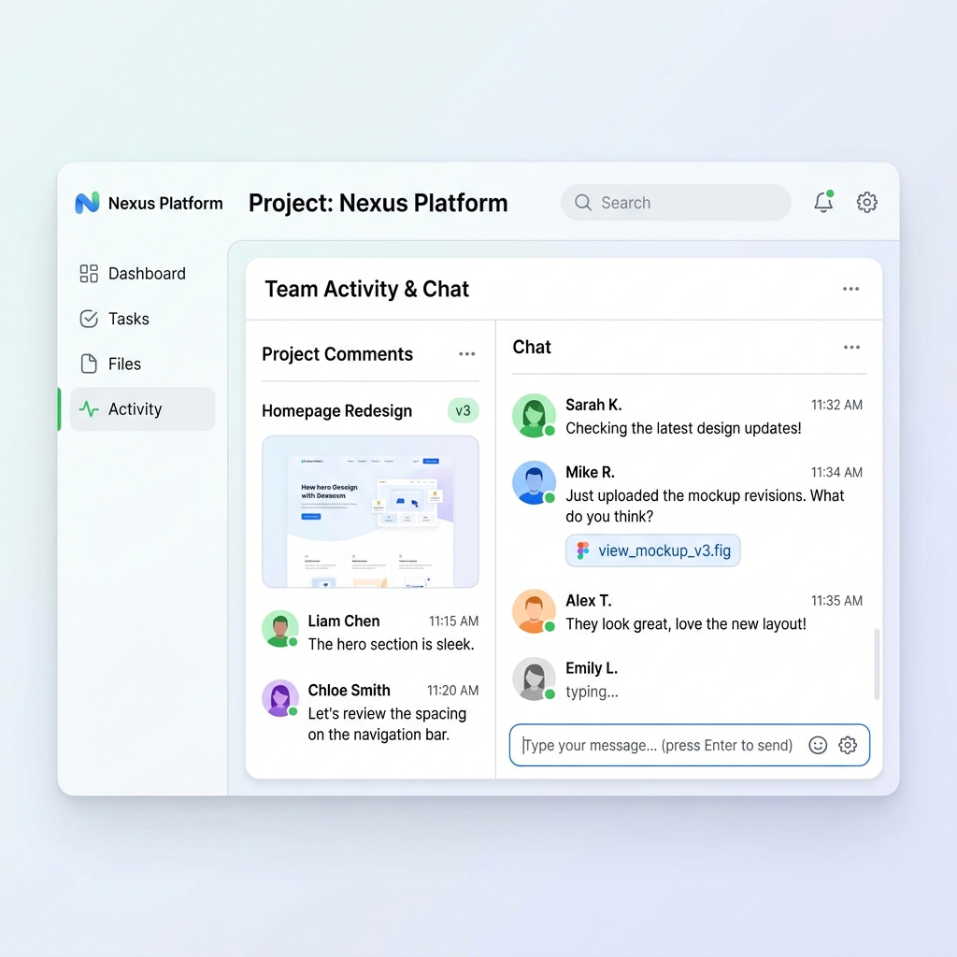Open the Chat panel overflow menu

(850, 347)
